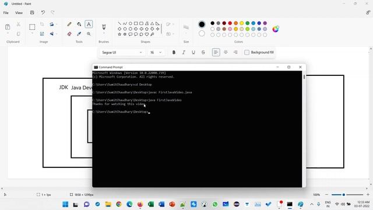This screenshot has height=210, width=373.
Task: Set text alignment to center
Action: 226,52
